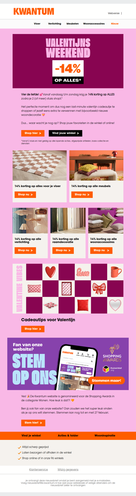The image size is (136, 496).
Task: Click the Vind jouw winkel button
Action: click(65, 133)
